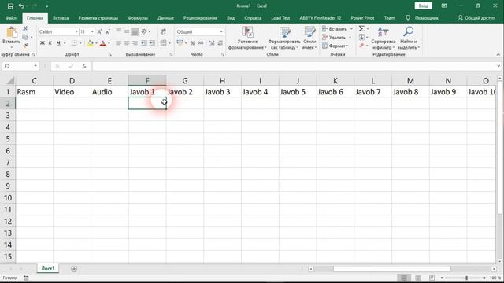This screenshot has width=504, height=283.
Task: Switch to the Power Pivot tab
Action: pyautogui.click(x=362, y=18)
